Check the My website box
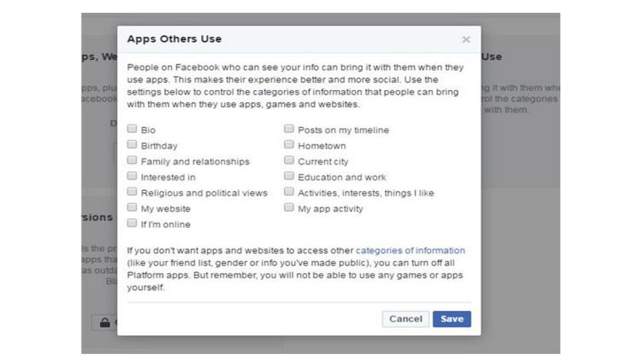 (132, 207)
